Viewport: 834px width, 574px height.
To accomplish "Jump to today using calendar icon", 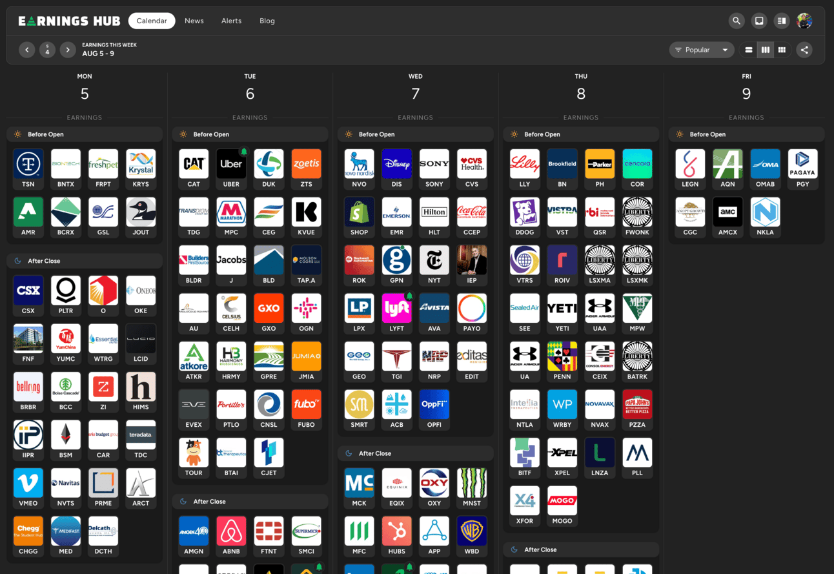I will (x=47, y=50).
